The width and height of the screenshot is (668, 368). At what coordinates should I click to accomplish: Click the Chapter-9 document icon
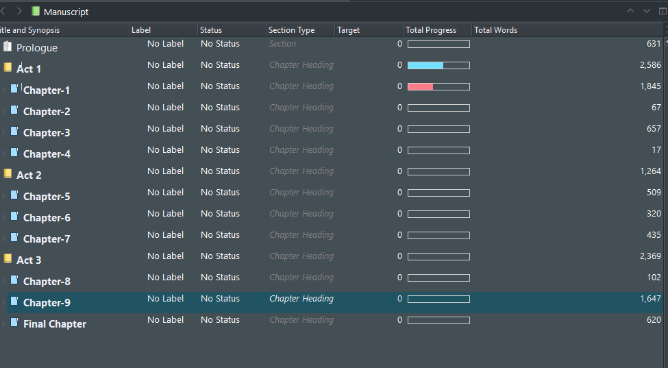pos(14,301)
